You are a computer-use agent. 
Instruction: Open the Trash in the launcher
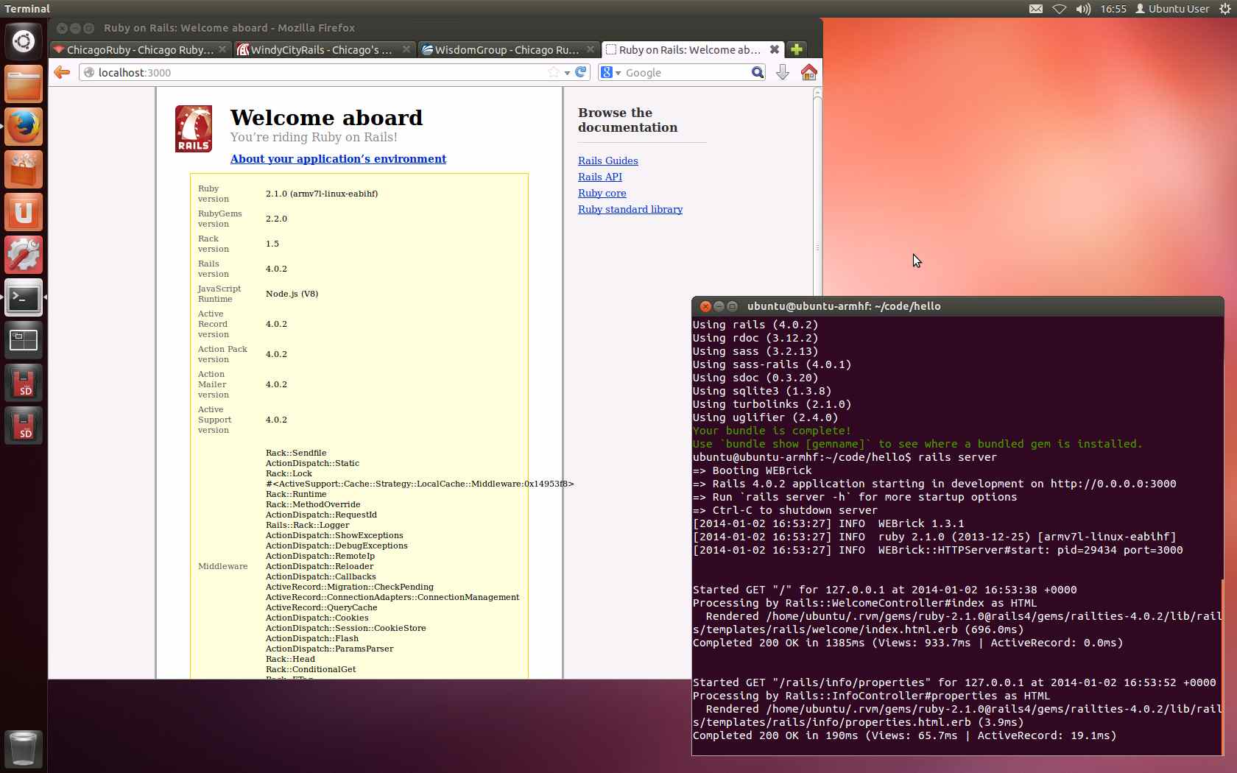point(24,749)
